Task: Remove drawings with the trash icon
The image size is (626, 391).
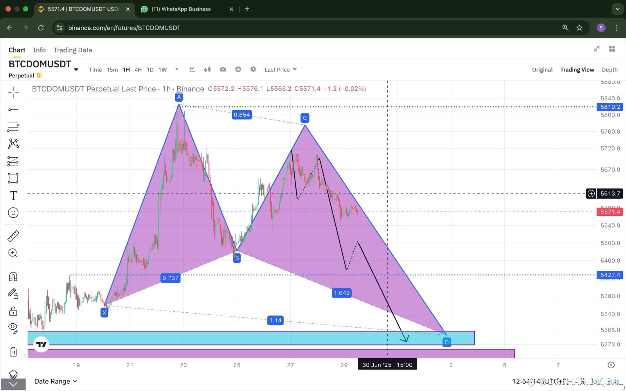Action: coord(13,352)
